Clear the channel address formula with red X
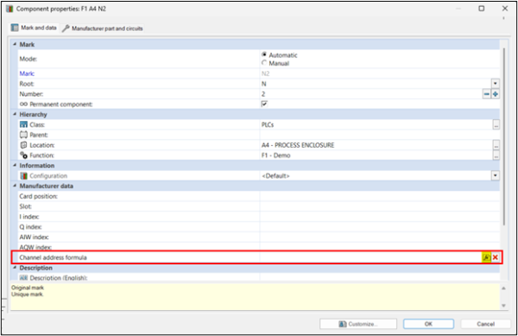This screenshot has height=336, width=518. point(496,257)
